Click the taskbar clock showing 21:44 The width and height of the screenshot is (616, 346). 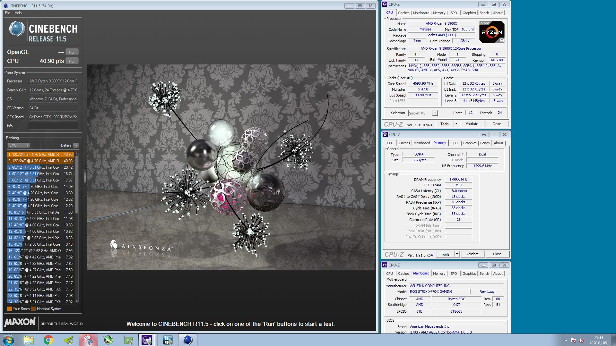point(598,340)
